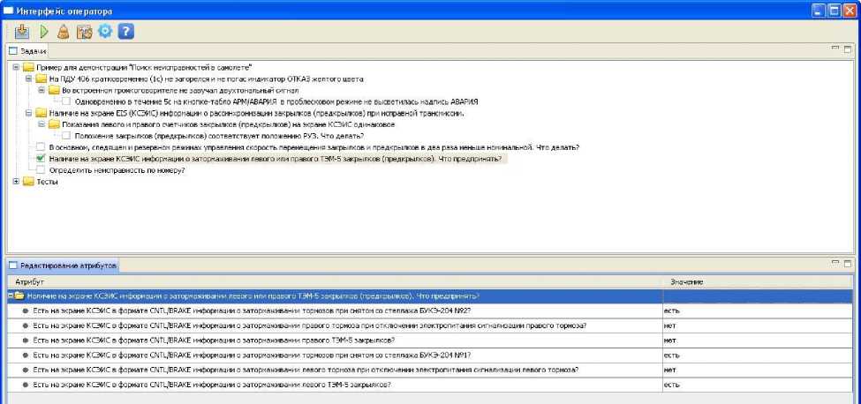Viewport: 861px width, 404px height.
Task: Open help via the blue question icon
Action: coord(125,31)
